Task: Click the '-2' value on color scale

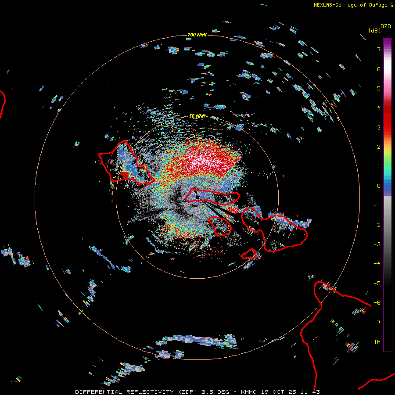Action: click(x=377, y=225)
